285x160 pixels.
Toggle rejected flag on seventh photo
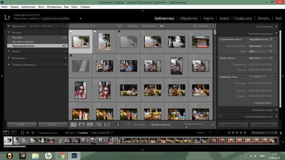click(71, 55)
